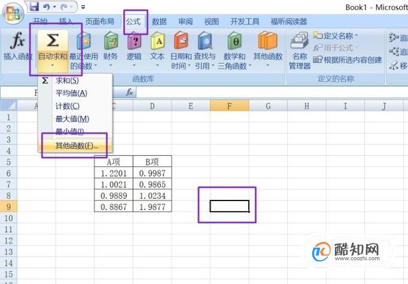408x284 pixels.
Task: Open the Page Layout (页面布局) tab
Action: tap(100, 21)
